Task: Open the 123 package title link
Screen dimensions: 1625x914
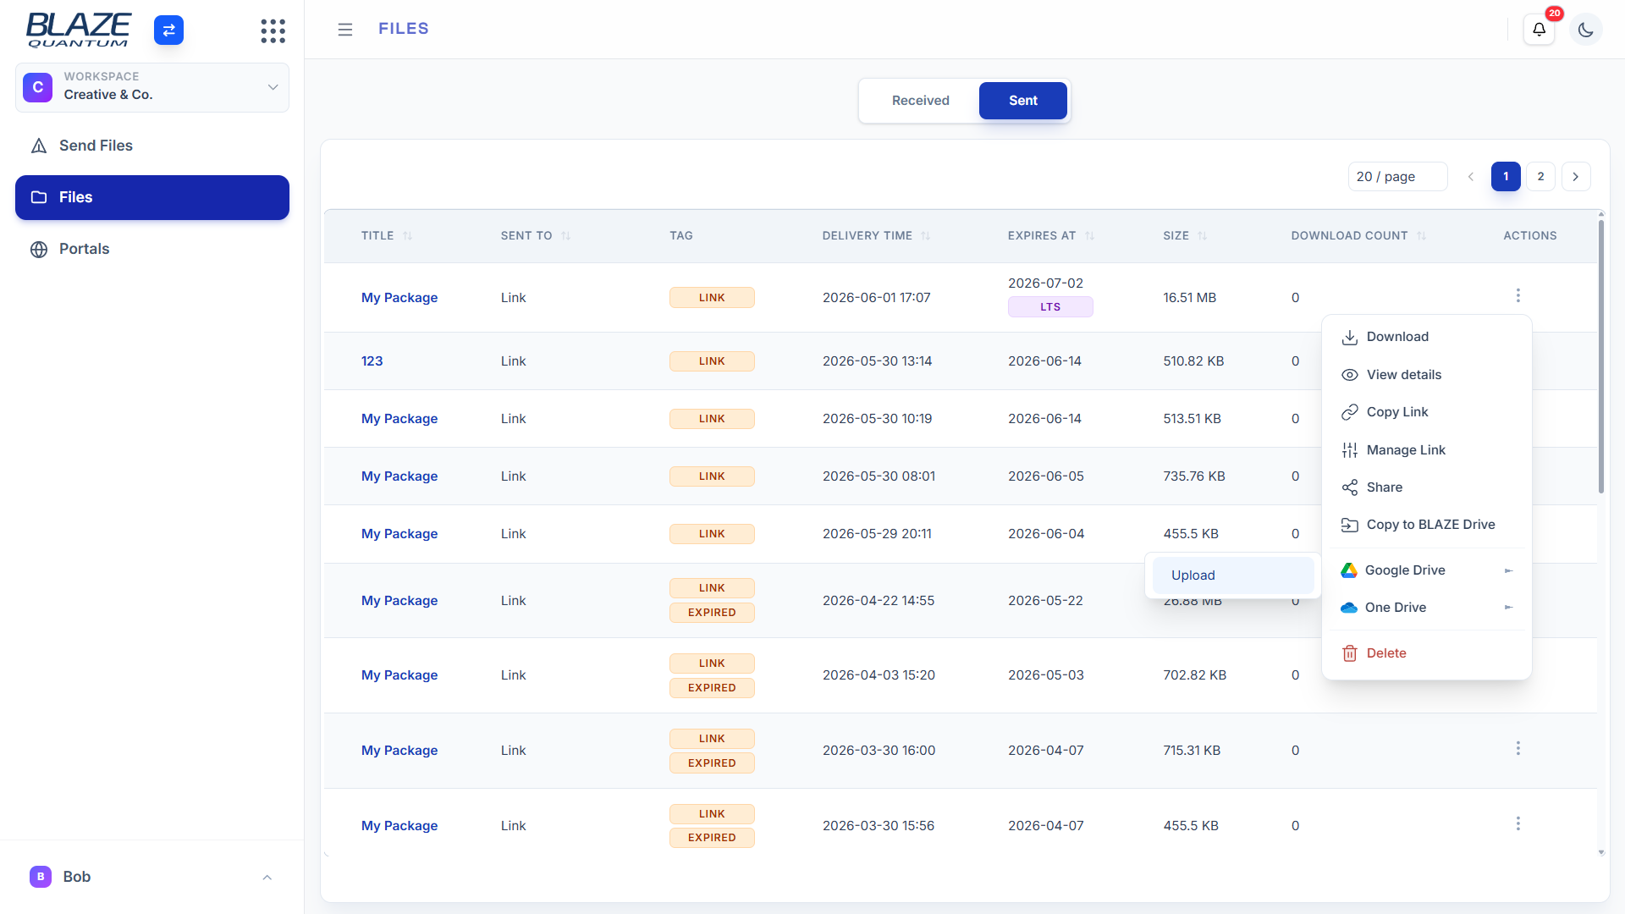Action: point(372,361)
